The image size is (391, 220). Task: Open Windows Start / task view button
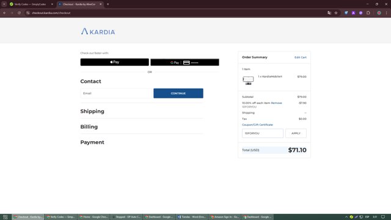coord(5,217)
